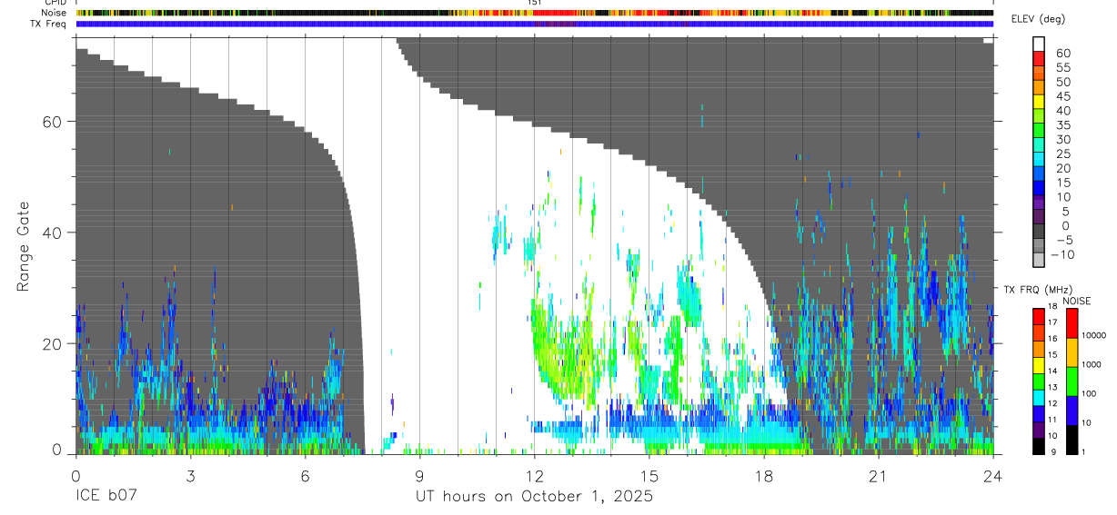This screenshot has height=515, width=1117.
Task: Select the black swatch in the TX FRQ legend
Action: (x=1039, y=446)
